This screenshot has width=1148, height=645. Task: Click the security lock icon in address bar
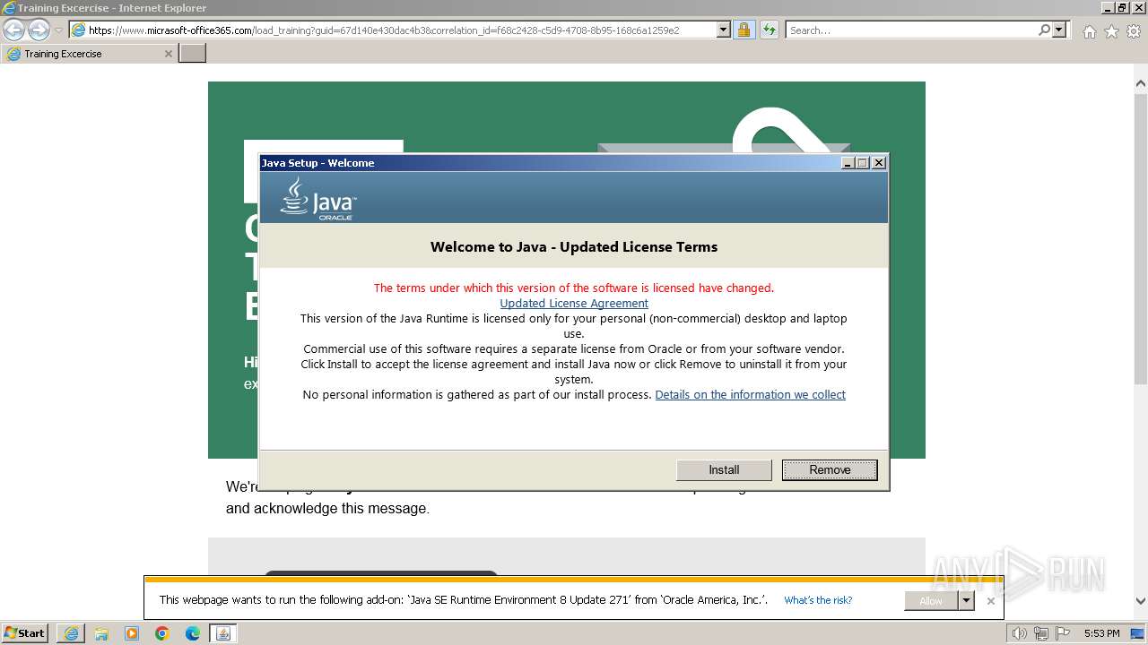pos(744,30)
